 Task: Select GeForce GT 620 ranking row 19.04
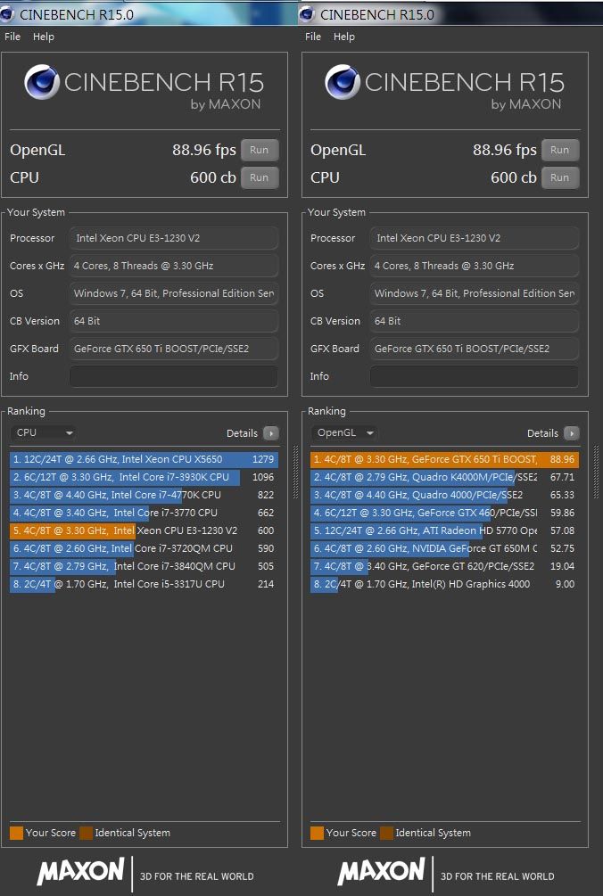445,566
